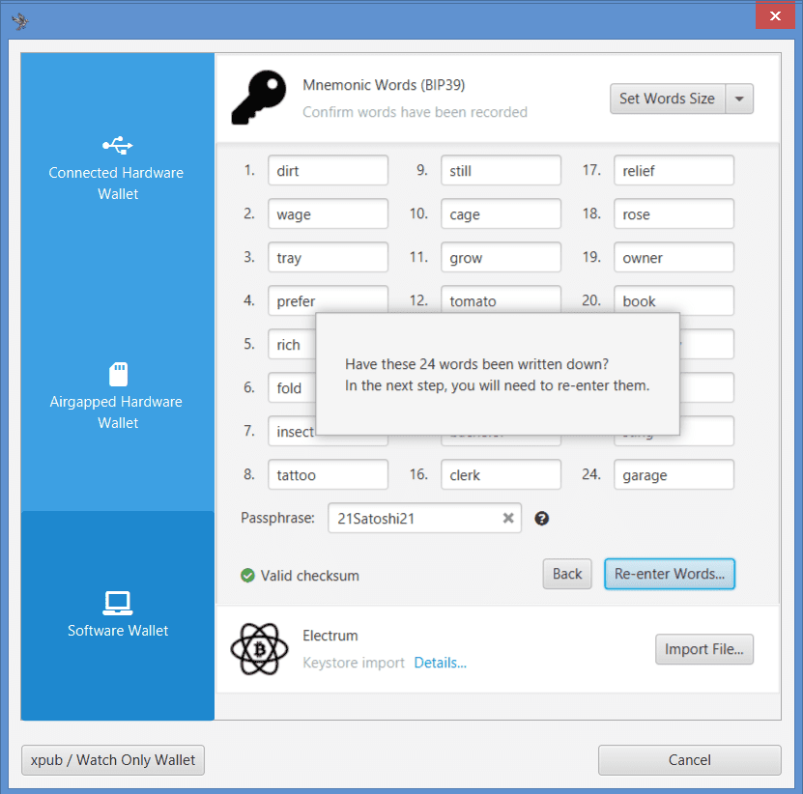This screenshot has height=794, width=803.
Task: Click word field 12 containing tomato
Action: 501,299
